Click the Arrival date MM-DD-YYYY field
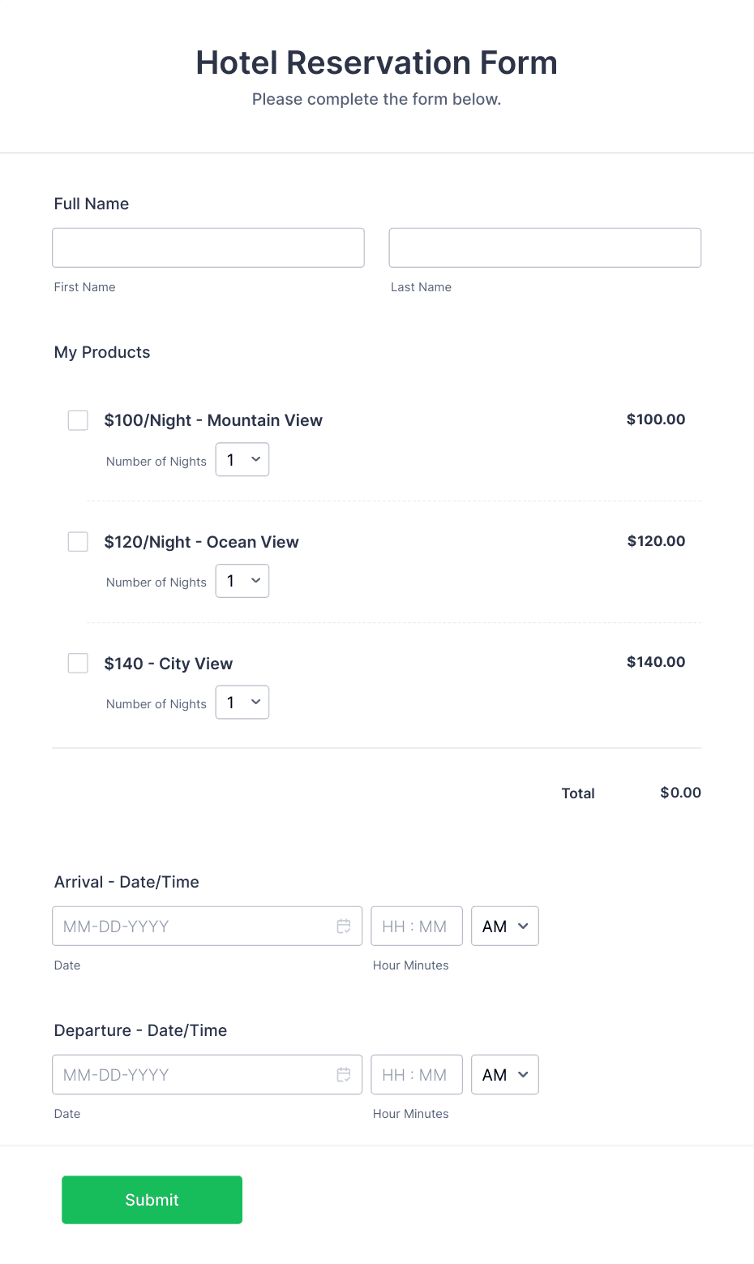The width and height of the screenshot is (754, 1264). click(186, 926)
